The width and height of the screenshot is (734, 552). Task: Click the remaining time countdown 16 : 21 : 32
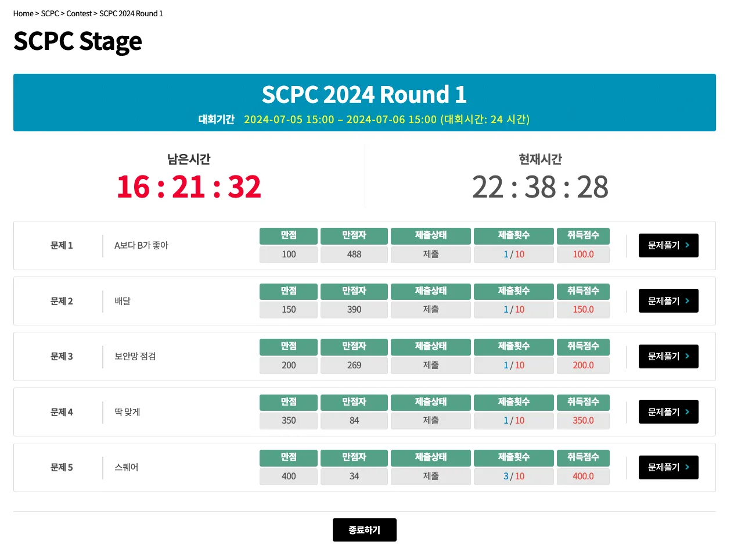189,187
